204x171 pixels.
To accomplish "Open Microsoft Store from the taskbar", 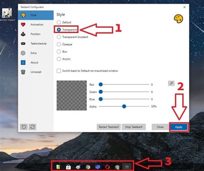I will (x=68, y=167).
